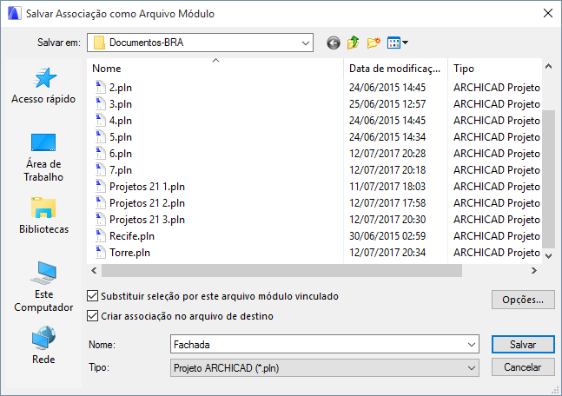Toggle Criar associação no arquivo de destino
This screenshot has height=396, width=562.
pyautogui.click(x=92, y=316)
